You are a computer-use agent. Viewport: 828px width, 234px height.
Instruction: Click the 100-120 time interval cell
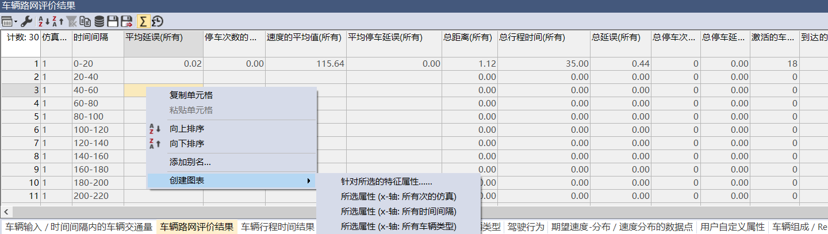[x=98, y=130]
